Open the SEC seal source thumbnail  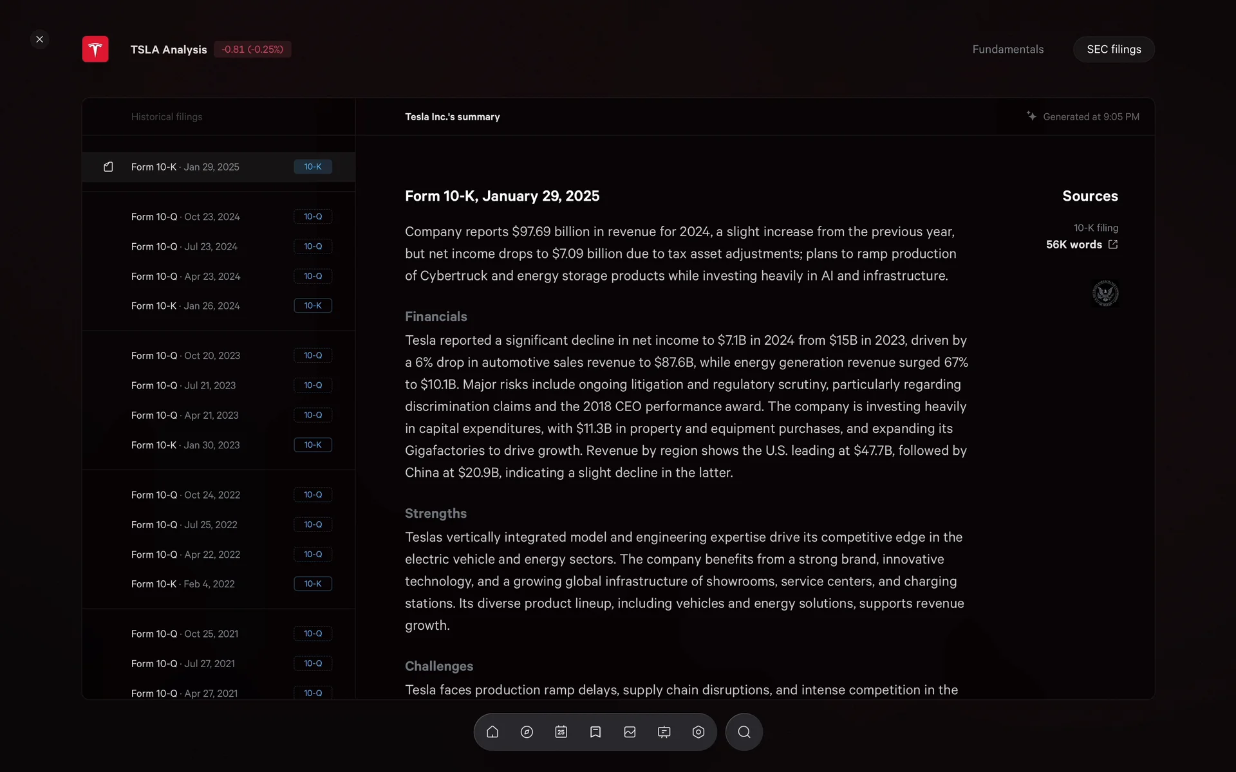pyautogui.click(x=1105, y=293)
